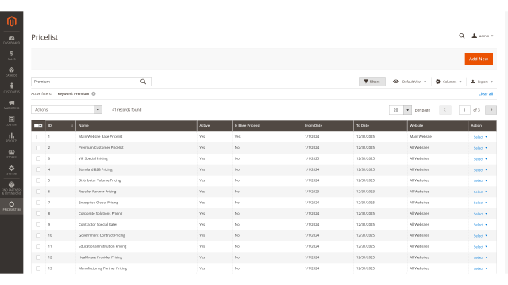Screen dimensions: 508x285
Task: Open the per page size dropdown
Action: (x=400, y=110)
